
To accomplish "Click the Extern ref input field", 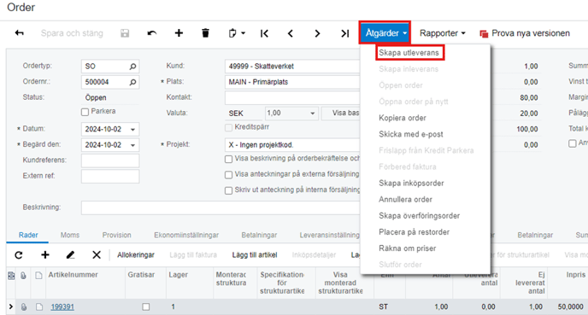I will (x=110, y=177).
